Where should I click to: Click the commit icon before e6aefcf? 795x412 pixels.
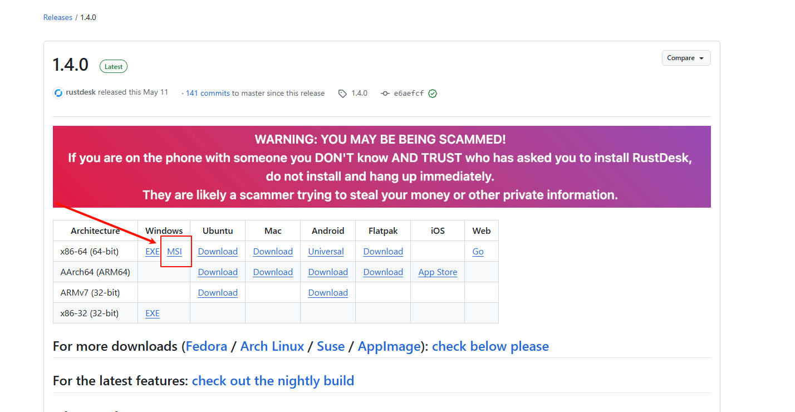point(385,94)
